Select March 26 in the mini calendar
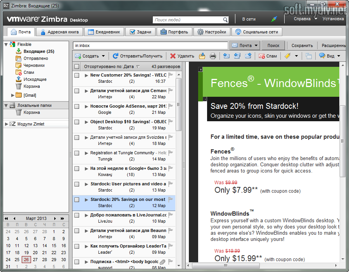 click(26, 260)
